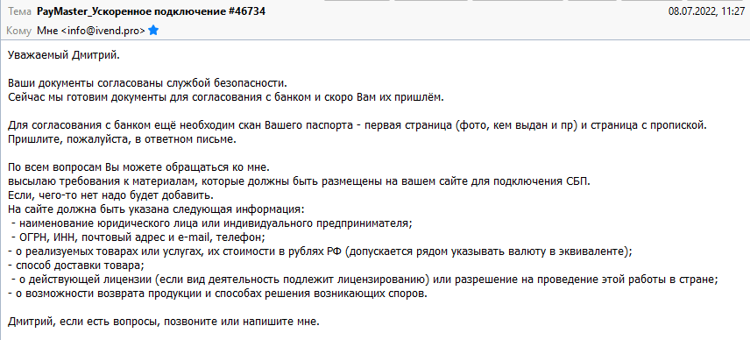Click the blue star next to the recipient address
This screenshot has width=750, height=340.
pos(153,31)
